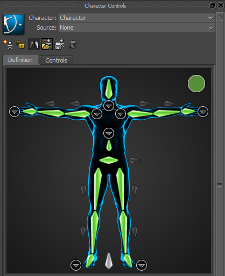Switch to the Controls tab
Screen dimensions: 225x276
pos(56,60)
